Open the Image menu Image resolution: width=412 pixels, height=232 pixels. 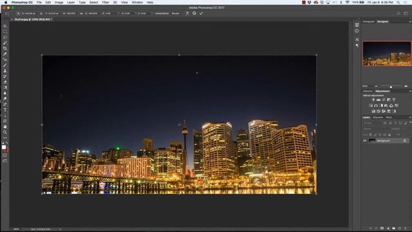click(59, 3)
